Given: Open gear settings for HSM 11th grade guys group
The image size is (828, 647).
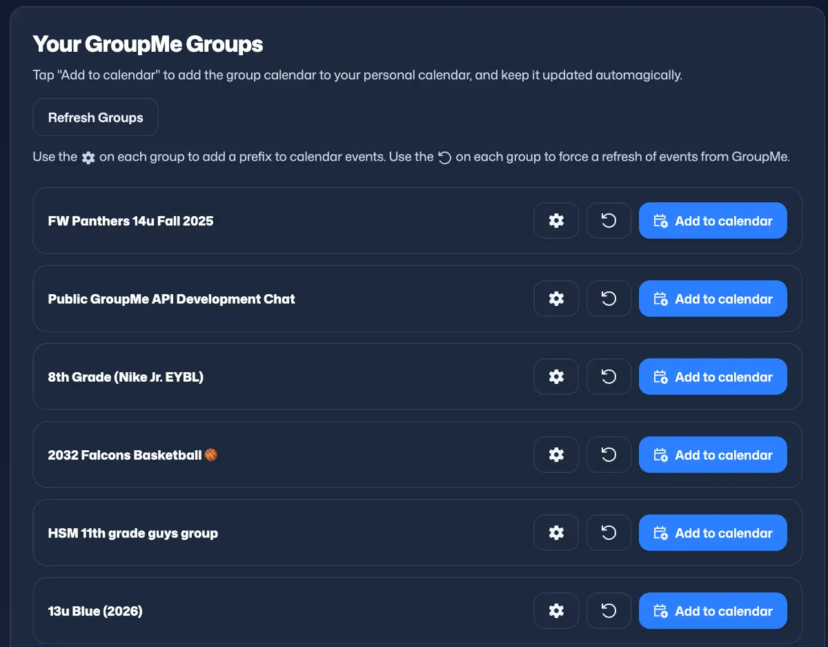Looking at the screenshot, I should [x=556, y=533].
